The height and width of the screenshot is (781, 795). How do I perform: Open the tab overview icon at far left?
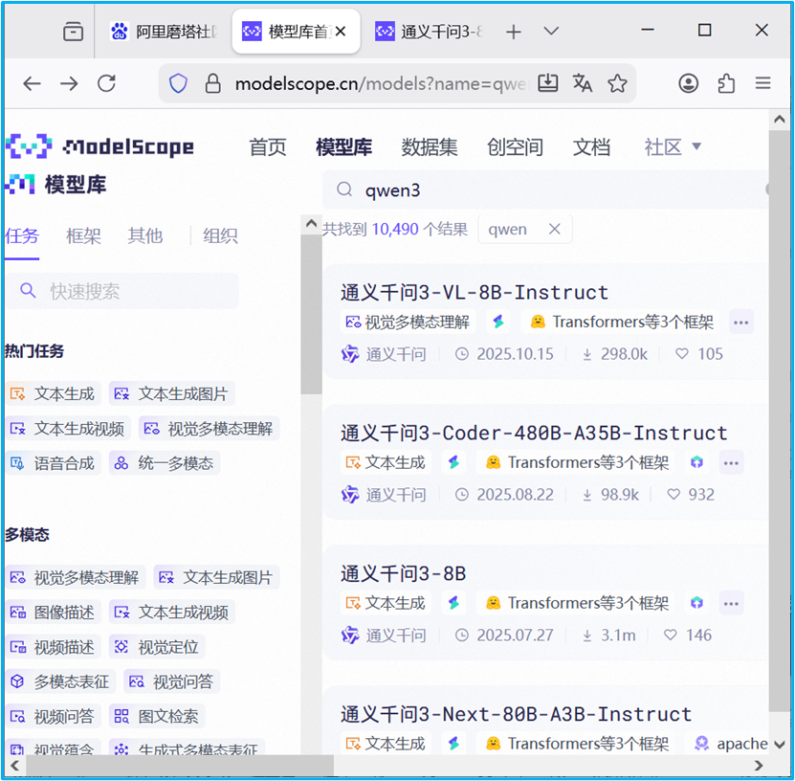pyautogui.click(x=73, y=32)
